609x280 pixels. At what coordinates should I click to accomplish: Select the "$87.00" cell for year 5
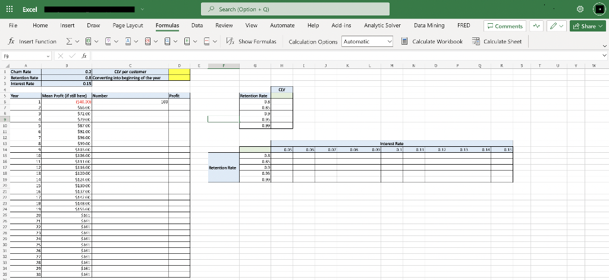point(67,125)
